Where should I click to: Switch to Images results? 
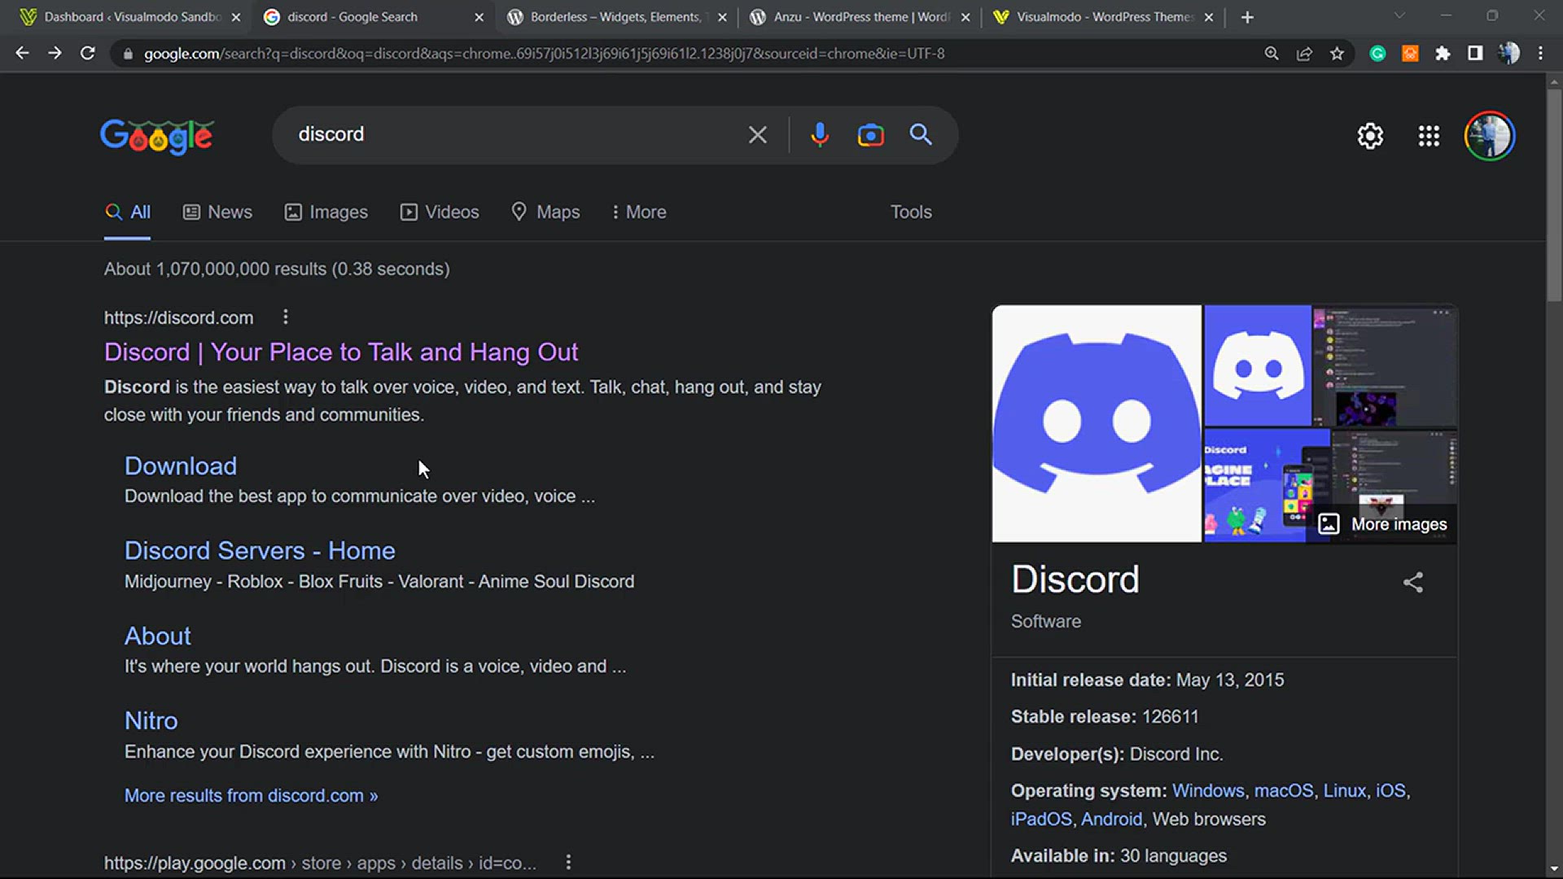pyautogui.click(x=326, y=212)
